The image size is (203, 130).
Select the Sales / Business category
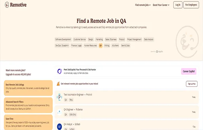click(111, 40)
